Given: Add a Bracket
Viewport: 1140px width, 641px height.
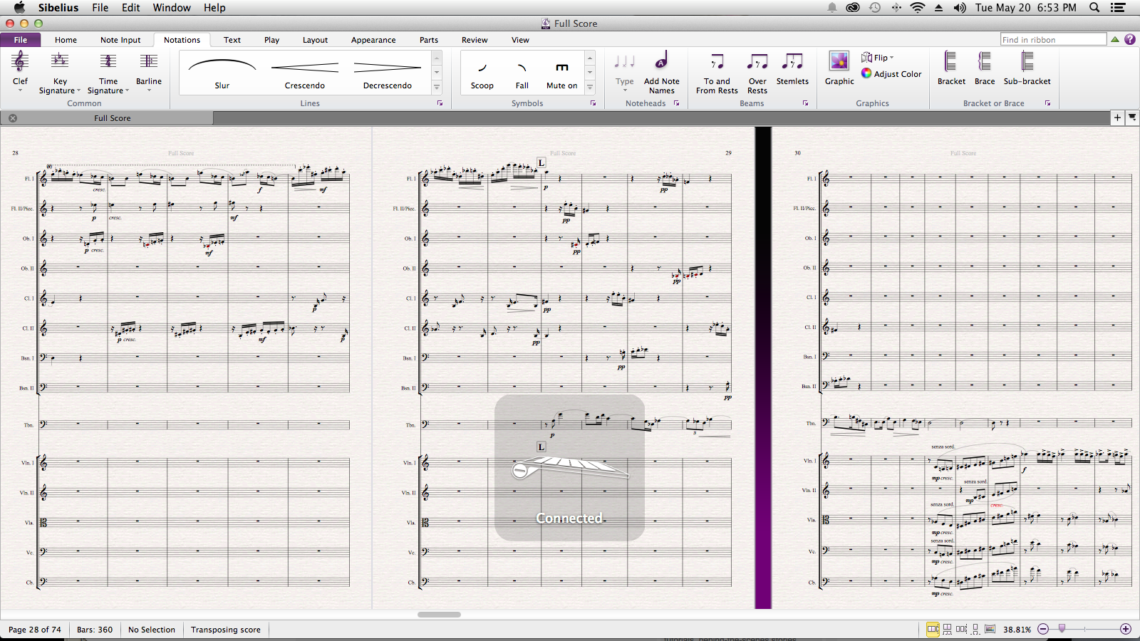Looking at the screenshot, I should point(951,69).
